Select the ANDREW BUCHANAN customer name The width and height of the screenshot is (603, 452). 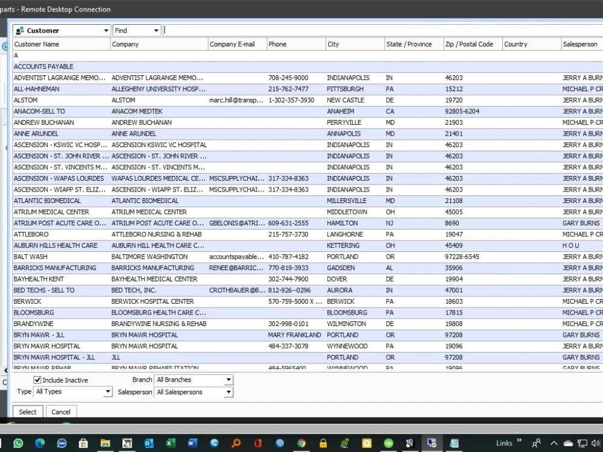coord(44,122)
